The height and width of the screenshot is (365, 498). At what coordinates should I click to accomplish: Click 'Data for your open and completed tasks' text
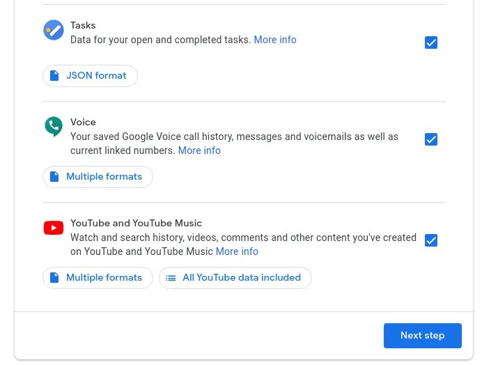pos(160,40)
